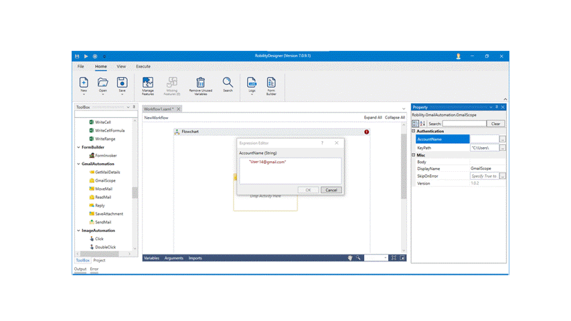Open the Project panel tab

[99, 260]
